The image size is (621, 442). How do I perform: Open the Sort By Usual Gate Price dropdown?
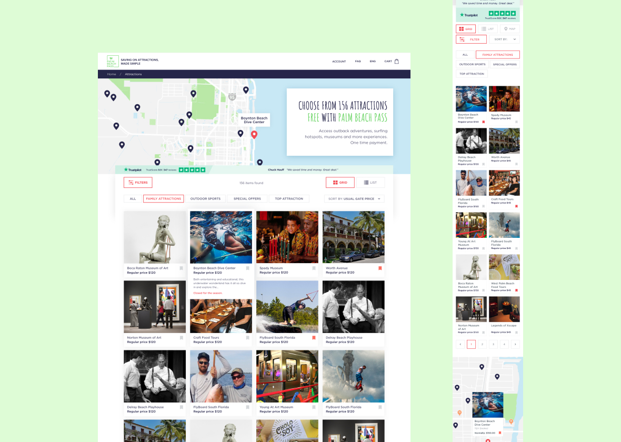(x=354, y=199)
